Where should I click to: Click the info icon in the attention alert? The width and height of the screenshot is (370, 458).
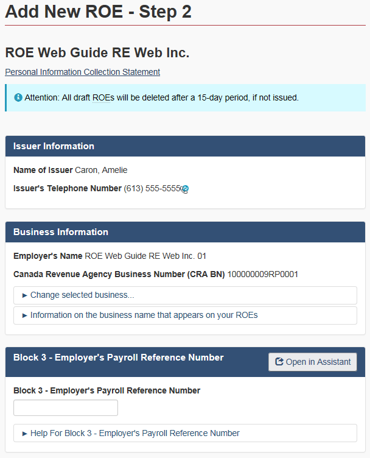click(x=18, y=97)
